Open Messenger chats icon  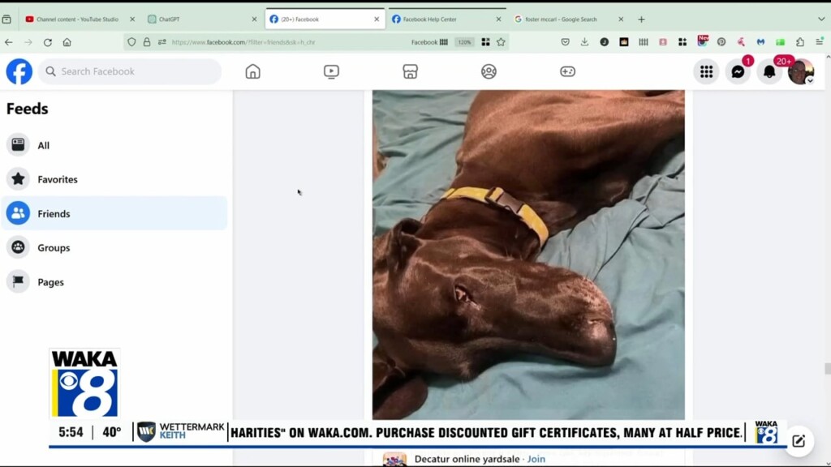tap(738, 71)
